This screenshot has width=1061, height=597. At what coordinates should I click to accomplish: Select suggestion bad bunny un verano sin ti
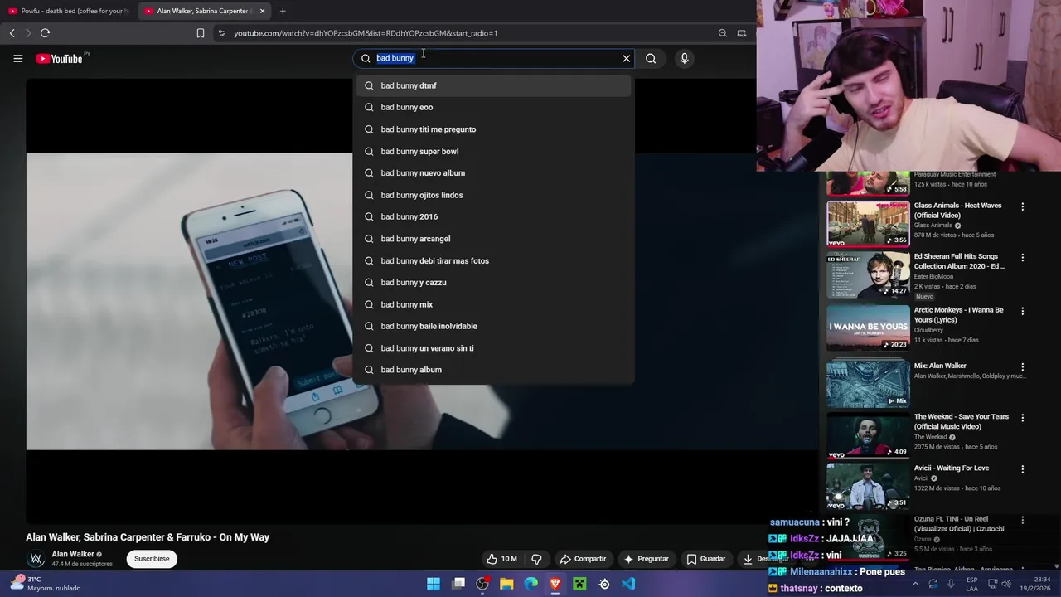(493, 348)
